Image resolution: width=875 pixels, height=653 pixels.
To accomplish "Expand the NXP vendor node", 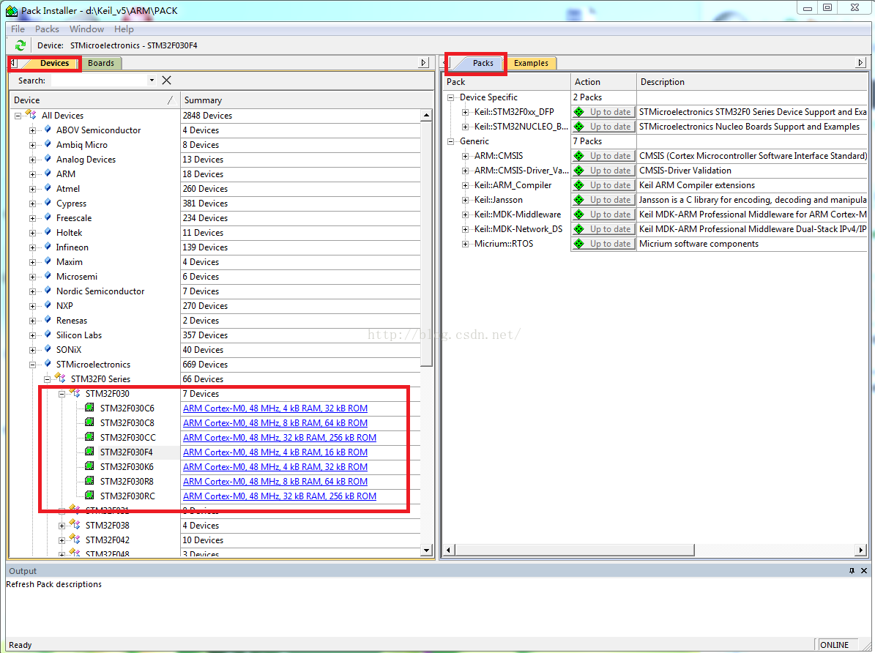I will click(32, 307).
